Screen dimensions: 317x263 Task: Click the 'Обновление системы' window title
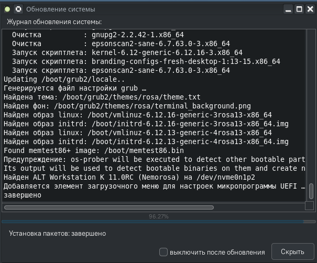coord(61,9)
